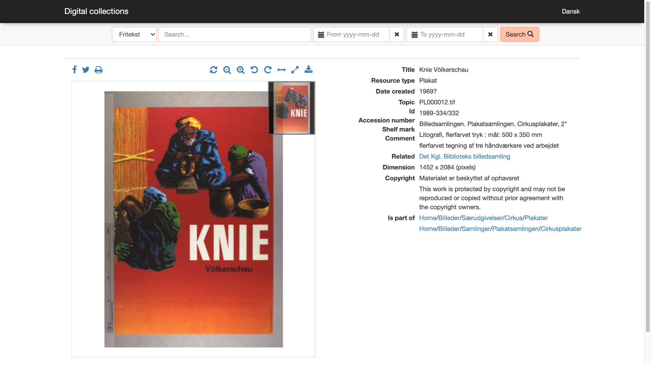Flip image horizontally

[x=281, y=70]
